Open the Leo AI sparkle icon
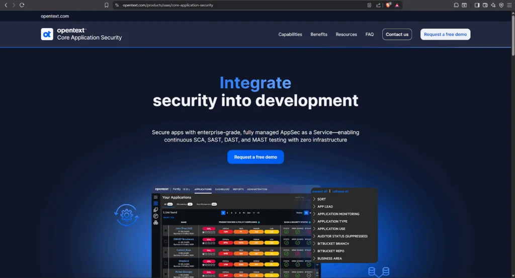 click(493, 5)
